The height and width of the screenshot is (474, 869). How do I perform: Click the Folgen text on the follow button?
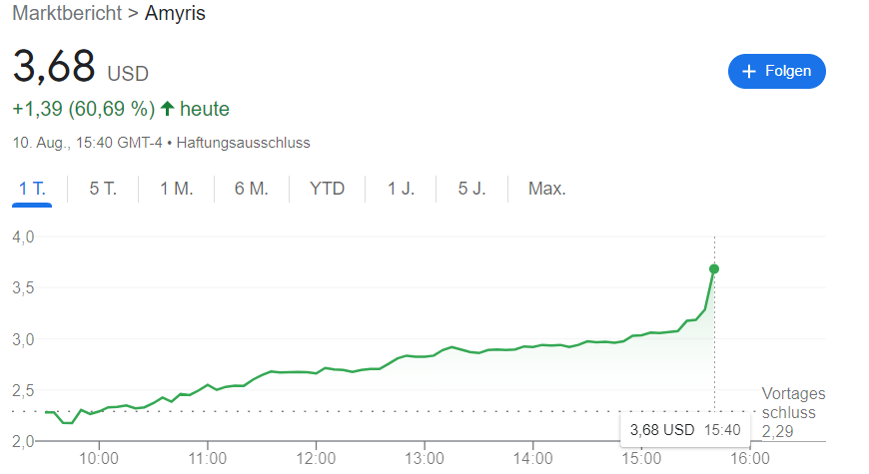point(788,72)
